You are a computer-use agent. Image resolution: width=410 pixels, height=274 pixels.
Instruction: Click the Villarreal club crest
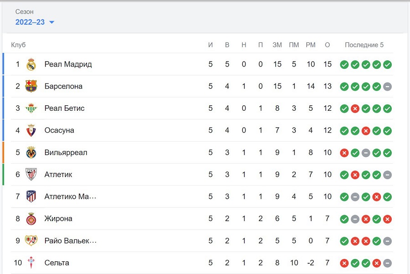click(31, 152)
